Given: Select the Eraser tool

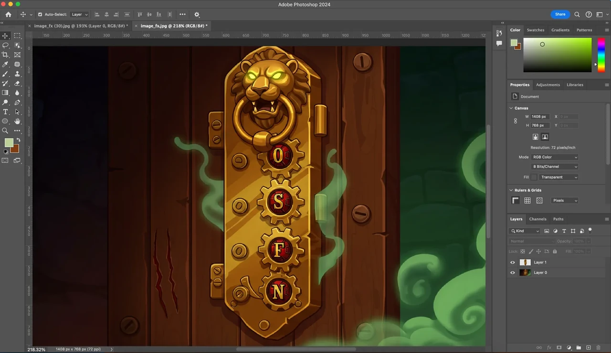Looking at the screenshot, I should (x=17, y=84).
